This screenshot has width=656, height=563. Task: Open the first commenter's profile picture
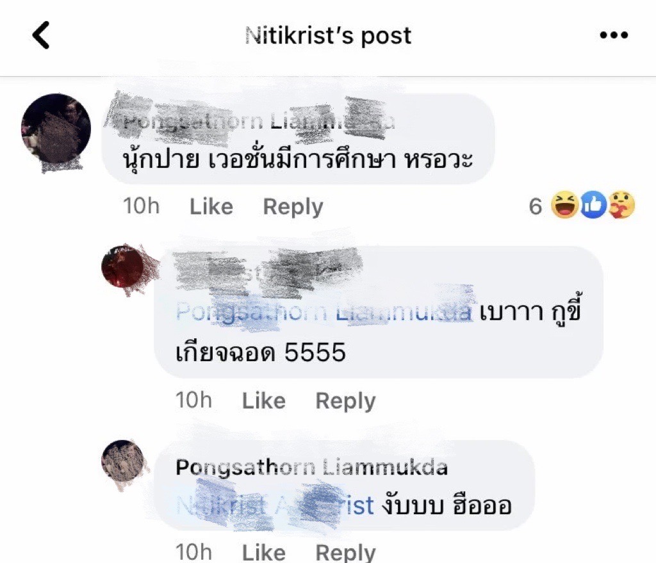pos(56,129)
